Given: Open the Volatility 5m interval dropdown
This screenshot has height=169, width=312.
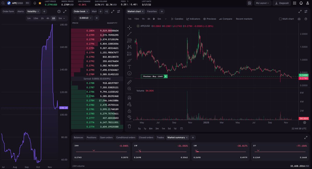Looking at the screenshot, I should pyautogui.click(x=62, y=18).
